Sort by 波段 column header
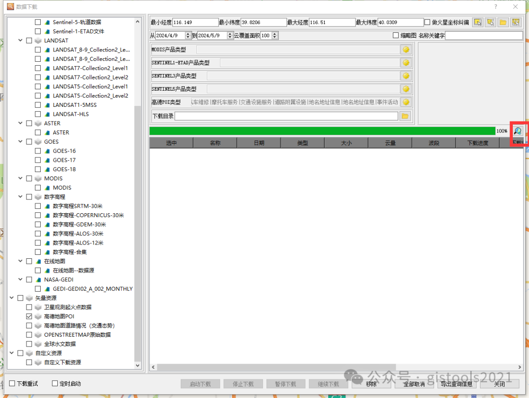 coord(434,143)
